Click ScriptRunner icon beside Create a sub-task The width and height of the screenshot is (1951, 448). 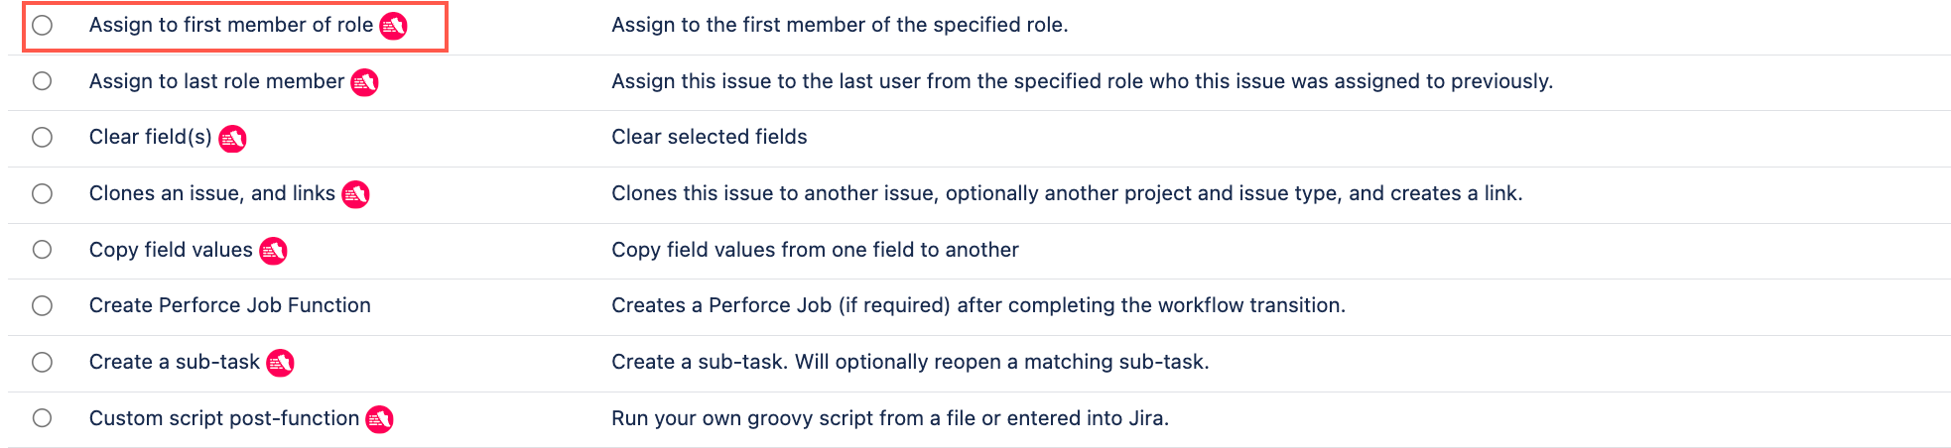tap(280, 363)
